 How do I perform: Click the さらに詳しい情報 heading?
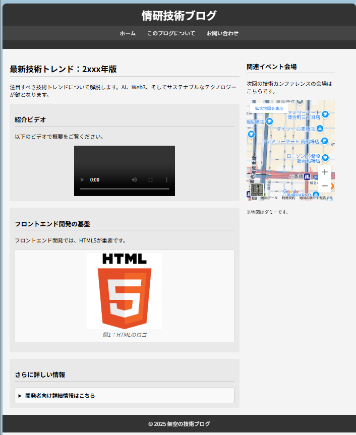40,375
